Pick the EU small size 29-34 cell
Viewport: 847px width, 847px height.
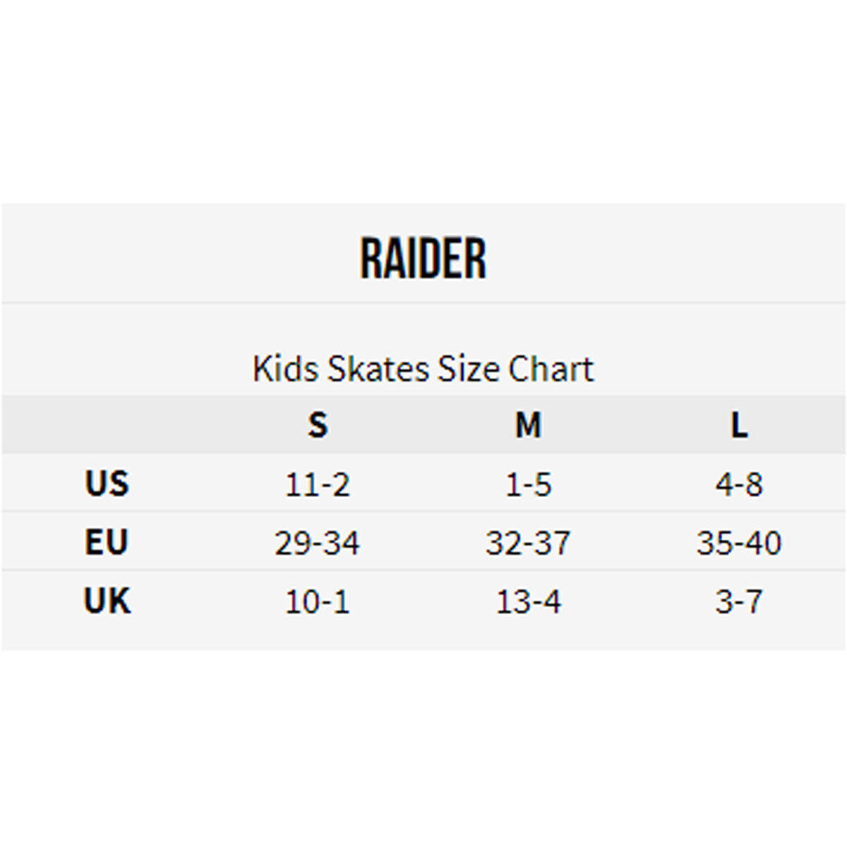[317, 543]
